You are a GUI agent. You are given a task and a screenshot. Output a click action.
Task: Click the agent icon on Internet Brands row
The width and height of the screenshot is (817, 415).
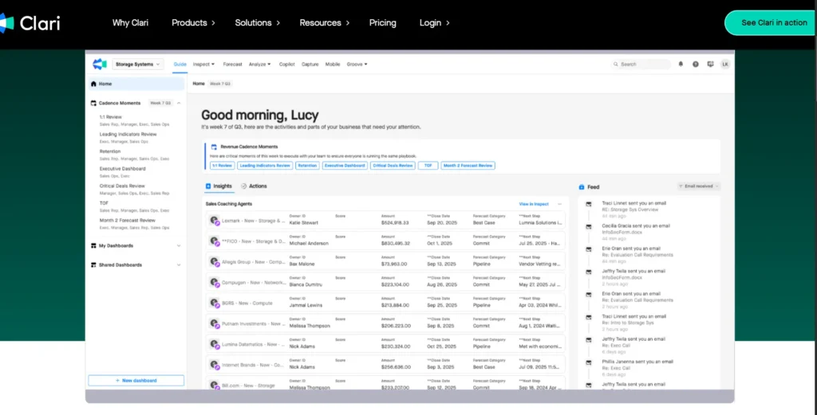[x=214, y=365]
